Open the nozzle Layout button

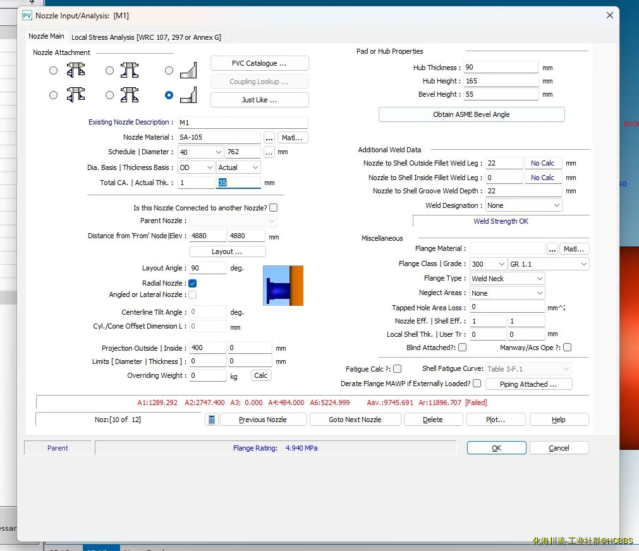pos(228,251)
